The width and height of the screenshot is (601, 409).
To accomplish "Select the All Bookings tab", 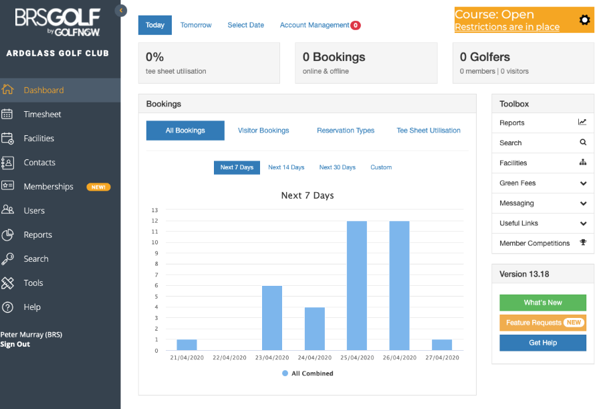I will tap(185, 131).
